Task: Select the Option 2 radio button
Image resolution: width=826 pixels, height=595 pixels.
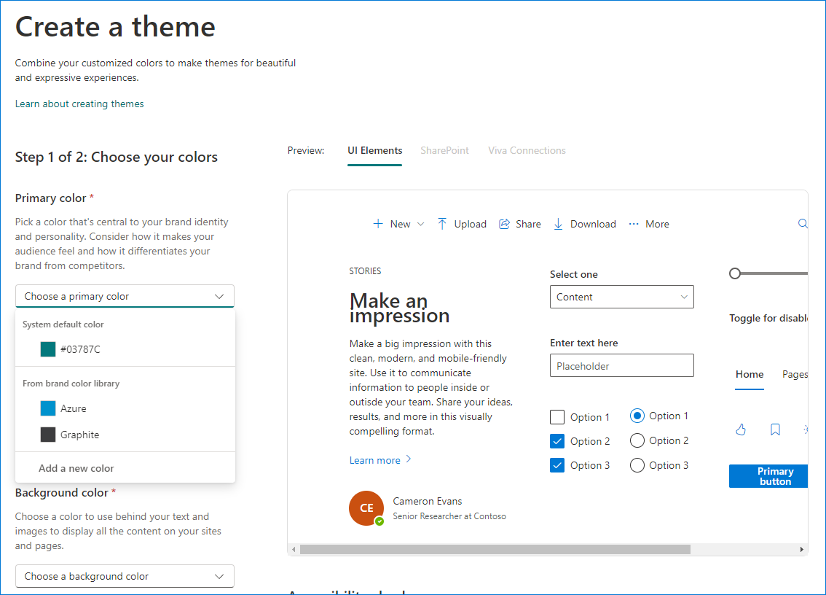Action: (637, 440)
